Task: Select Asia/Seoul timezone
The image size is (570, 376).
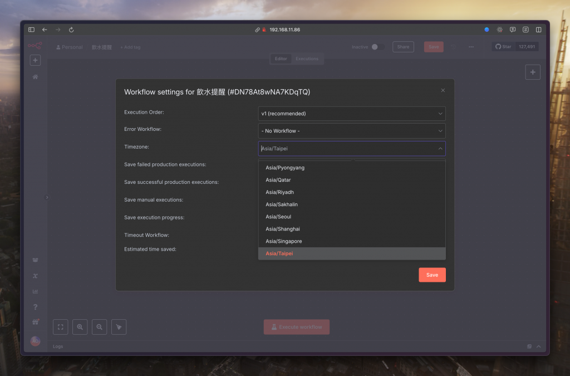Action: click(352, 217)
